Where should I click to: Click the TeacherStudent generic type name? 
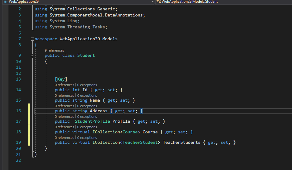tap(140, 143)
